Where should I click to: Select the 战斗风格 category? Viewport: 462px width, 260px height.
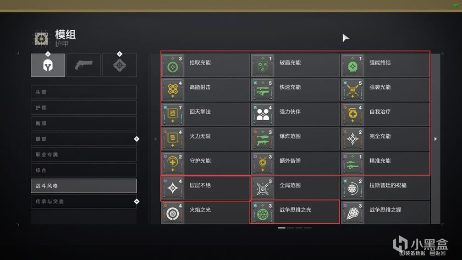point(84,186)
